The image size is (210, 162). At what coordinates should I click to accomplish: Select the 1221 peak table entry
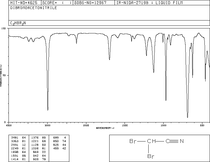click(x=38, y=141)
